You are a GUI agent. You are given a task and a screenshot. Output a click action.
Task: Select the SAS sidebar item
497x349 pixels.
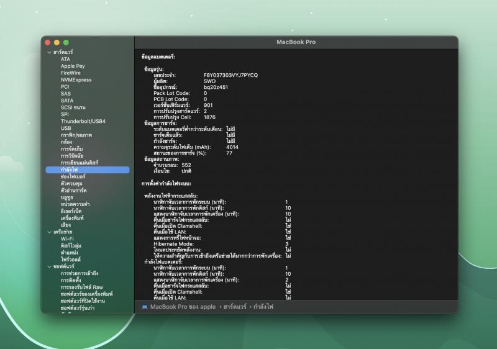66,94
